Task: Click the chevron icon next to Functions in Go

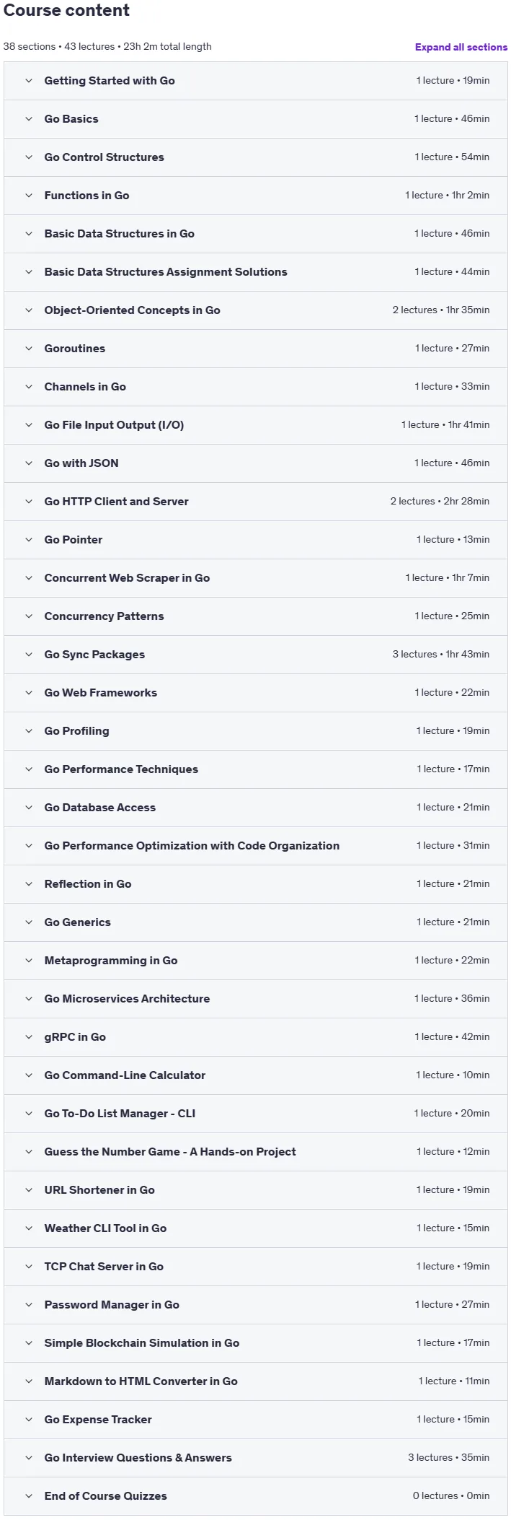Action: click(29, 196)
